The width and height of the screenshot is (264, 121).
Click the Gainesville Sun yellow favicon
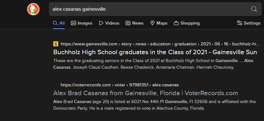click(56, 44)
